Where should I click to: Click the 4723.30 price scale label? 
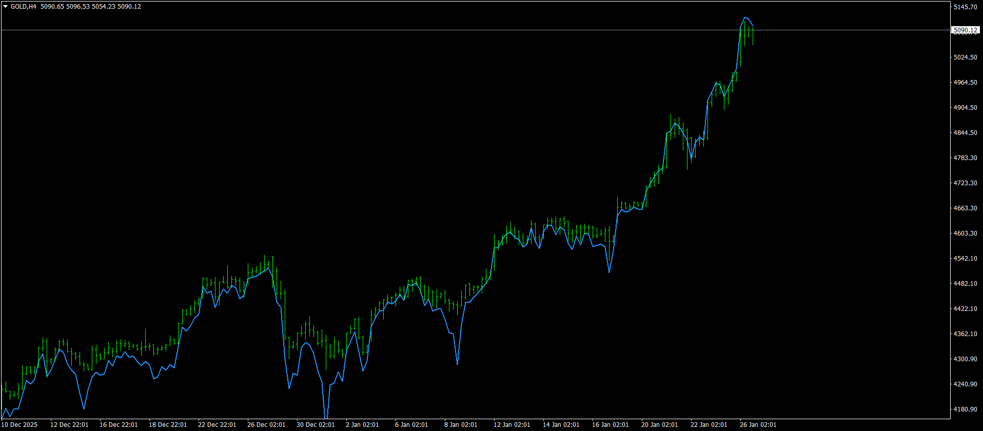pos(965,183)
